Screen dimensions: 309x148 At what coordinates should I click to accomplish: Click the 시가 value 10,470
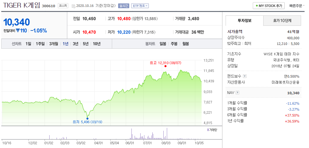pyautogui.click(x=89, y=32)
